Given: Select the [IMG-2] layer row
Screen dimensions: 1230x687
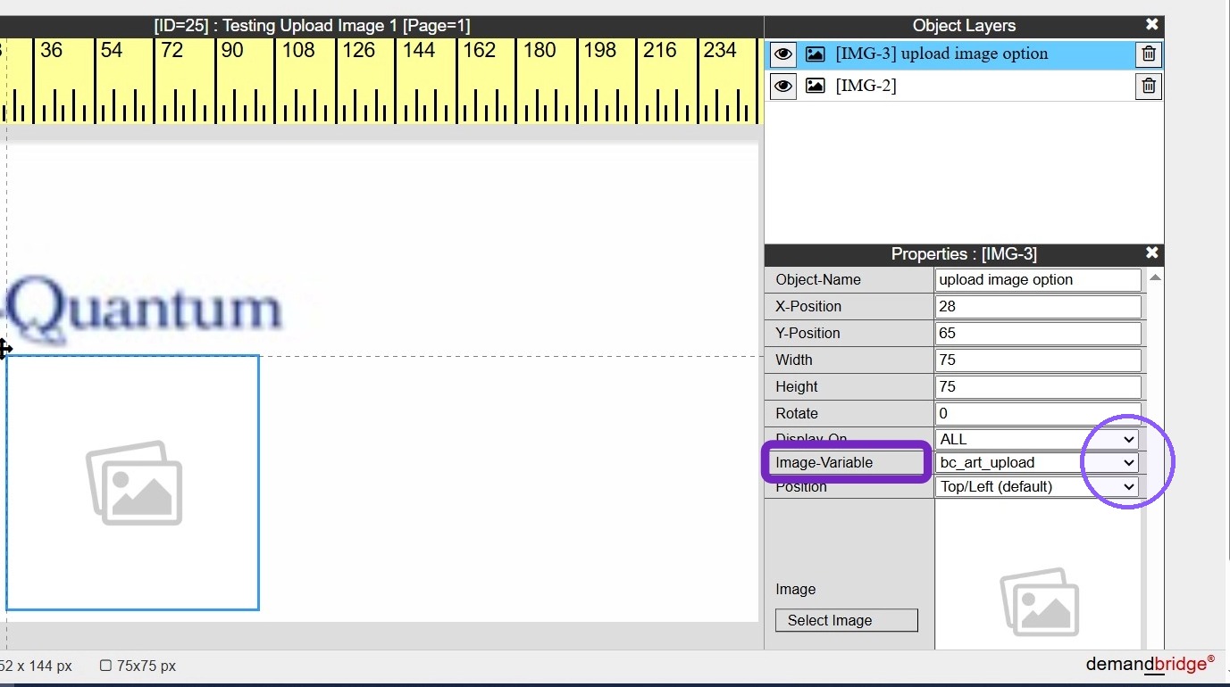Looking at the screenshot, I should coord(964,87).
